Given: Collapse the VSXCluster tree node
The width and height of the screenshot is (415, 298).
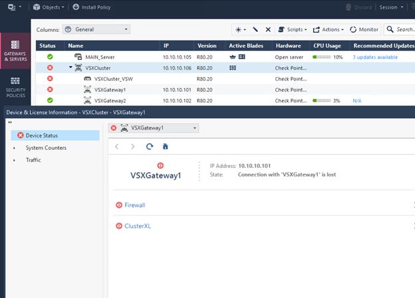Looking at the screenshot, I should click(x=70, y=68).
